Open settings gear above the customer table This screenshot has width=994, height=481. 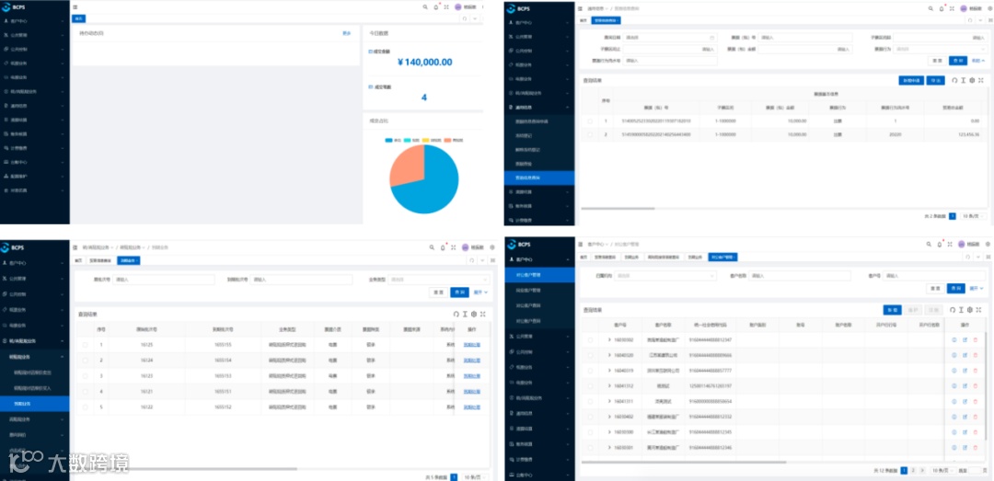(971, 309)
